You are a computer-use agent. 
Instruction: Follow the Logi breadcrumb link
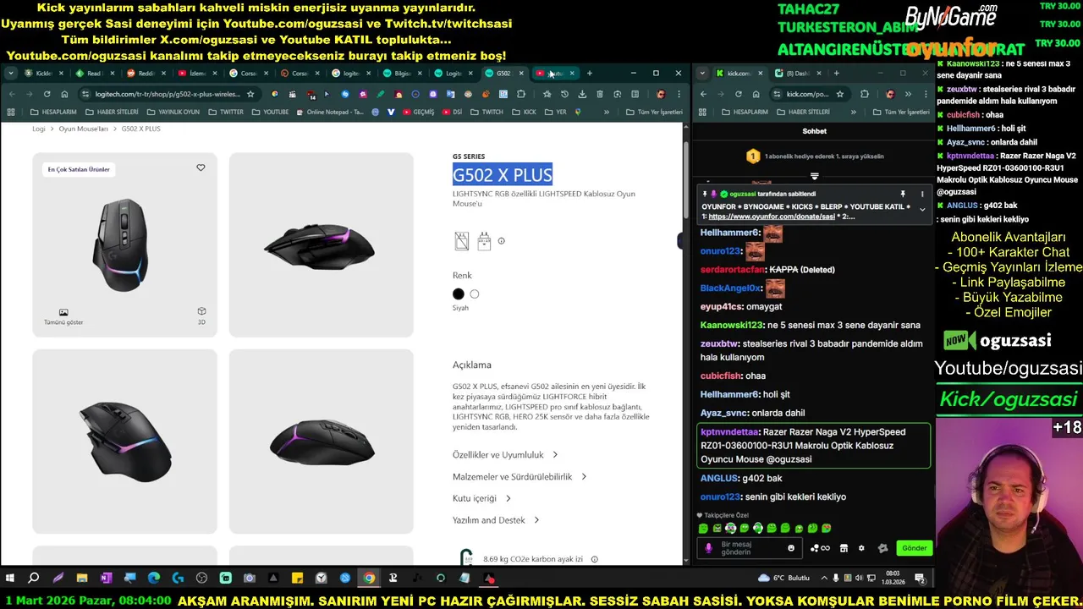coord(39,129)
